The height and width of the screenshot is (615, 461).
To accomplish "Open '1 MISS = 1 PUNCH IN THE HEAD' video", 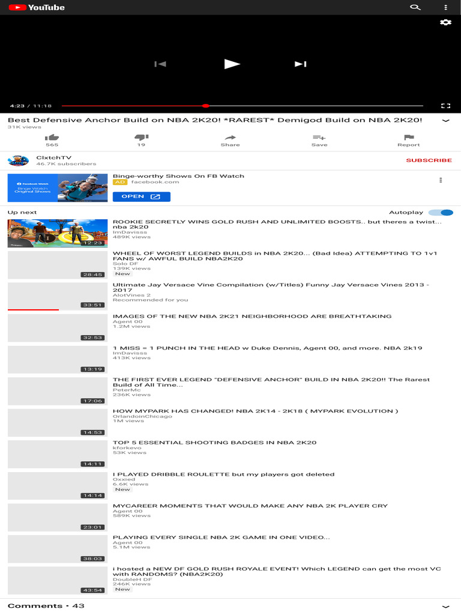I will pos(267,348).
